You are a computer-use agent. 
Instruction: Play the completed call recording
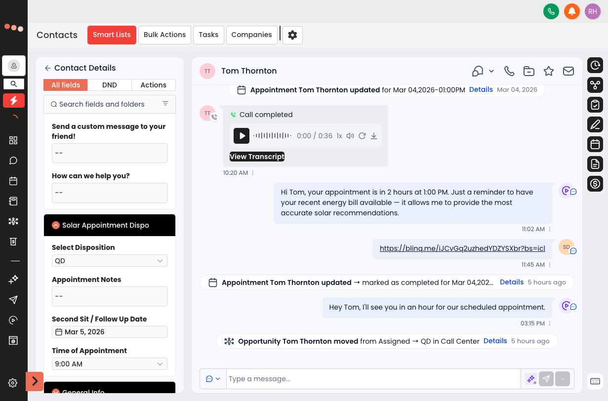(242, 136)
